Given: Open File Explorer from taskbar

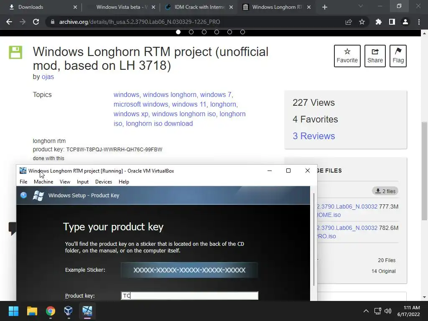Looking at the screenshot, I should (x=32, y=311).
